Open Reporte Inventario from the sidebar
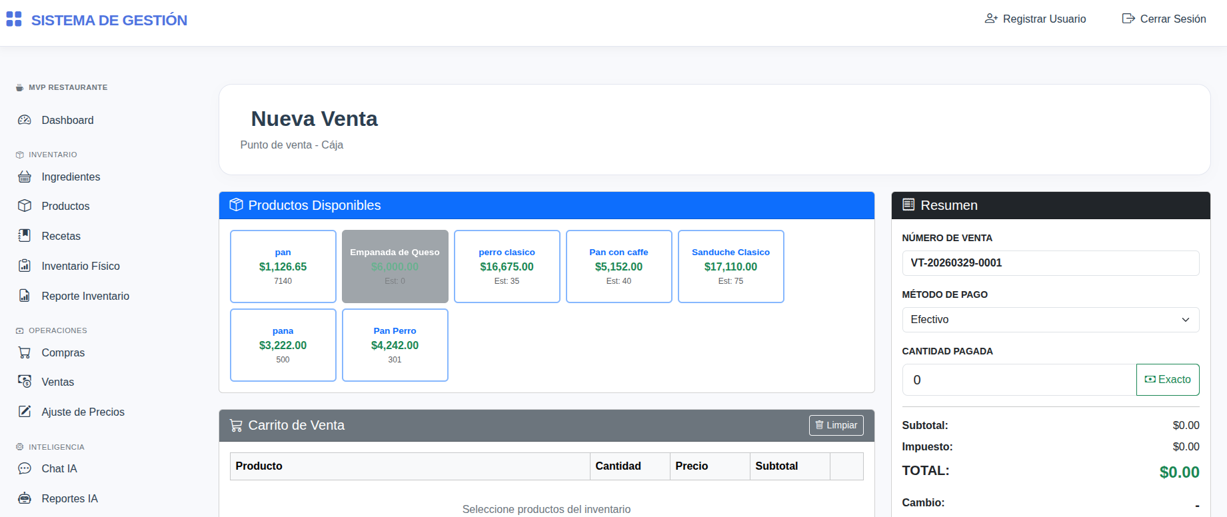This screenshot has width=1227, height=517. coord(85,296)
